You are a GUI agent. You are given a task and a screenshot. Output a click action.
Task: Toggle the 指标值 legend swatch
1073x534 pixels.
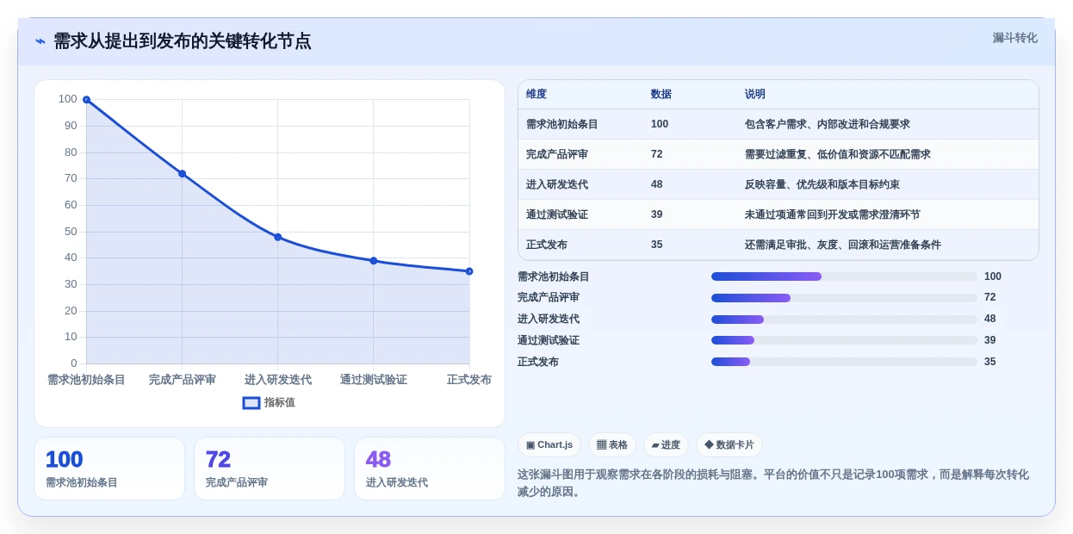click(x=251, y=402)
